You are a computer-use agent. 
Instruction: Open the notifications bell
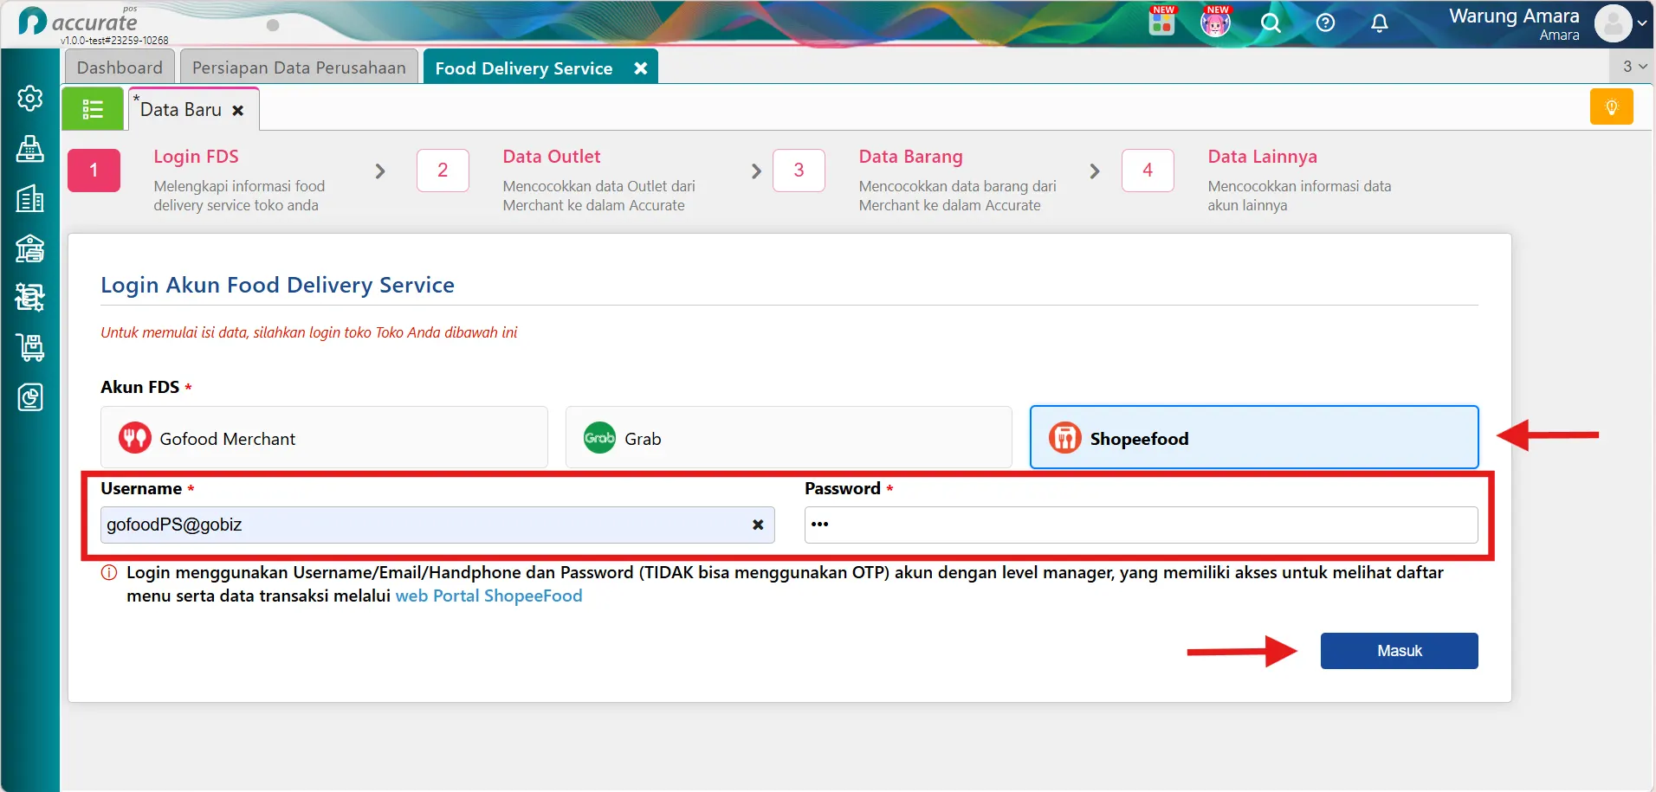(1380, 23)
